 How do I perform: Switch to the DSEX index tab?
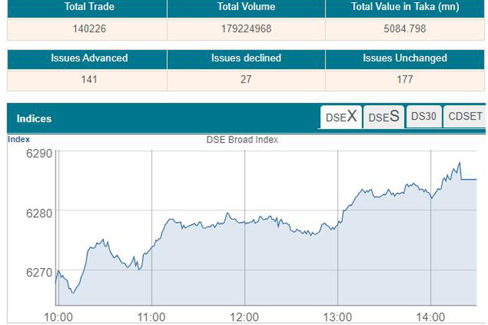click(341, 117)
